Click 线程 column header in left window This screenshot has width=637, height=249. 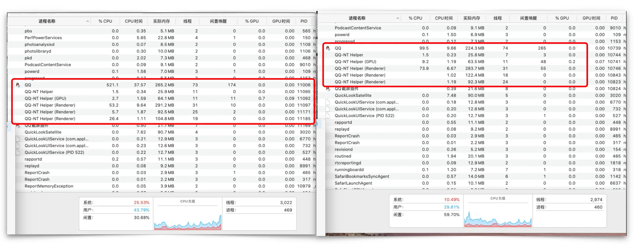coord(187,21)
